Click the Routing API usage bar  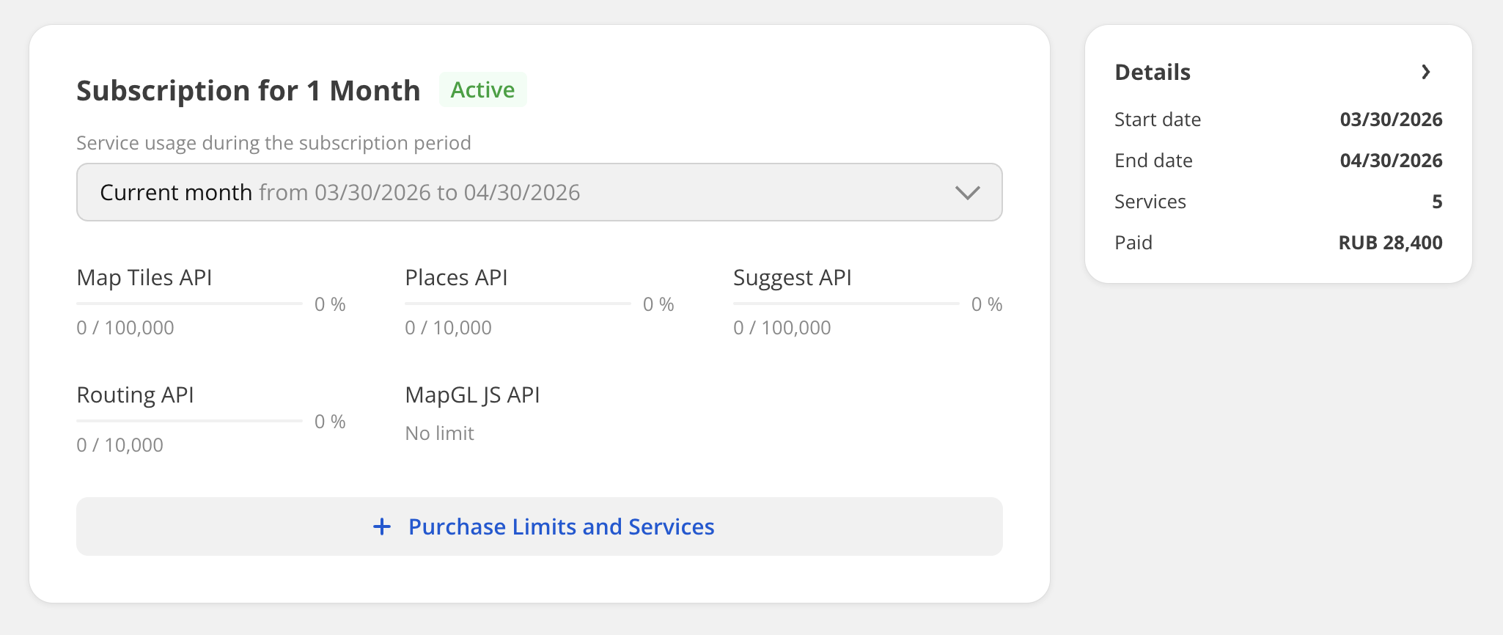189,421
